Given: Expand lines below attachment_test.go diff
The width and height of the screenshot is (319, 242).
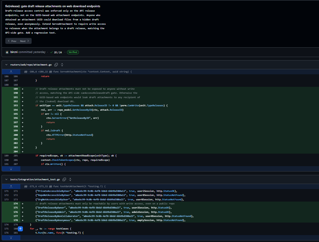Looking at the screenshot, I should click(11, 238).
